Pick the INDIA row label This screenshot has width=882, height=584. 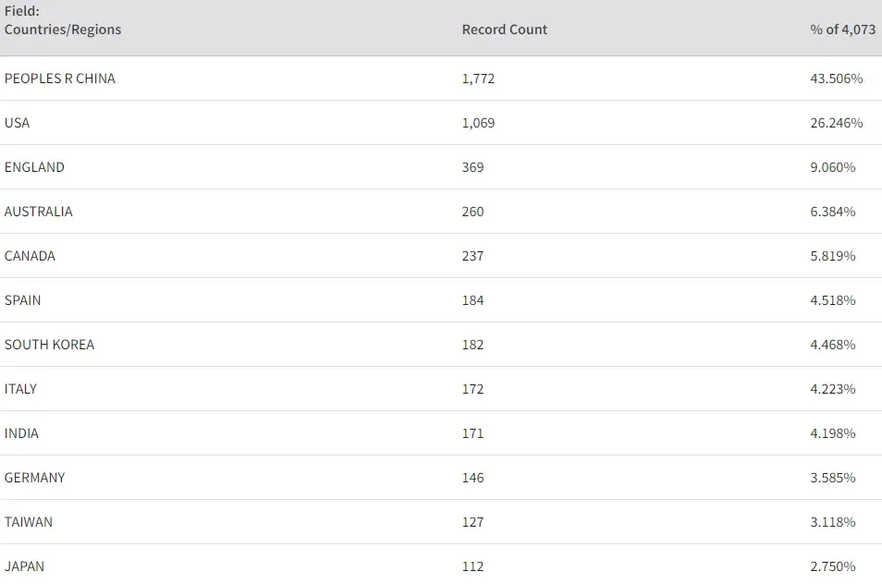[x=22, y=433]
